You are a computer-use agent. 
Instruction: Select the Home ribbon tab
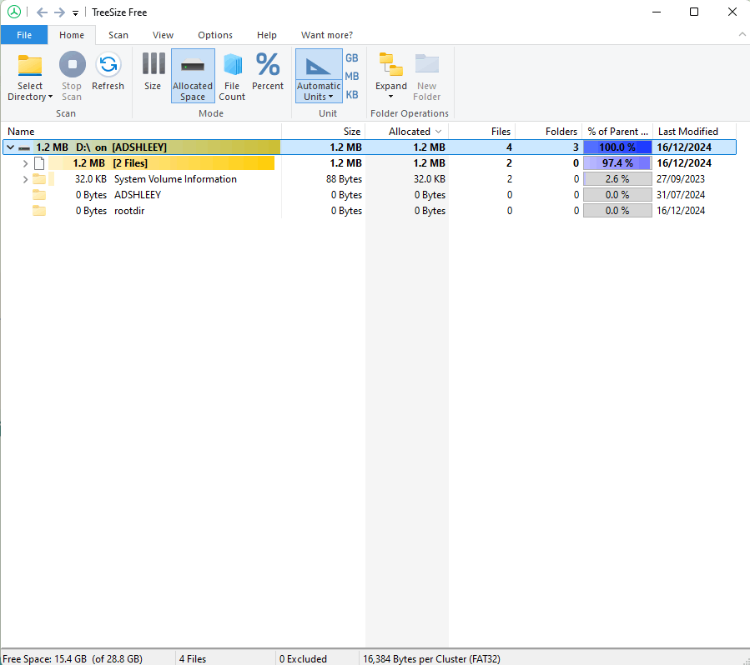(72, 35)
